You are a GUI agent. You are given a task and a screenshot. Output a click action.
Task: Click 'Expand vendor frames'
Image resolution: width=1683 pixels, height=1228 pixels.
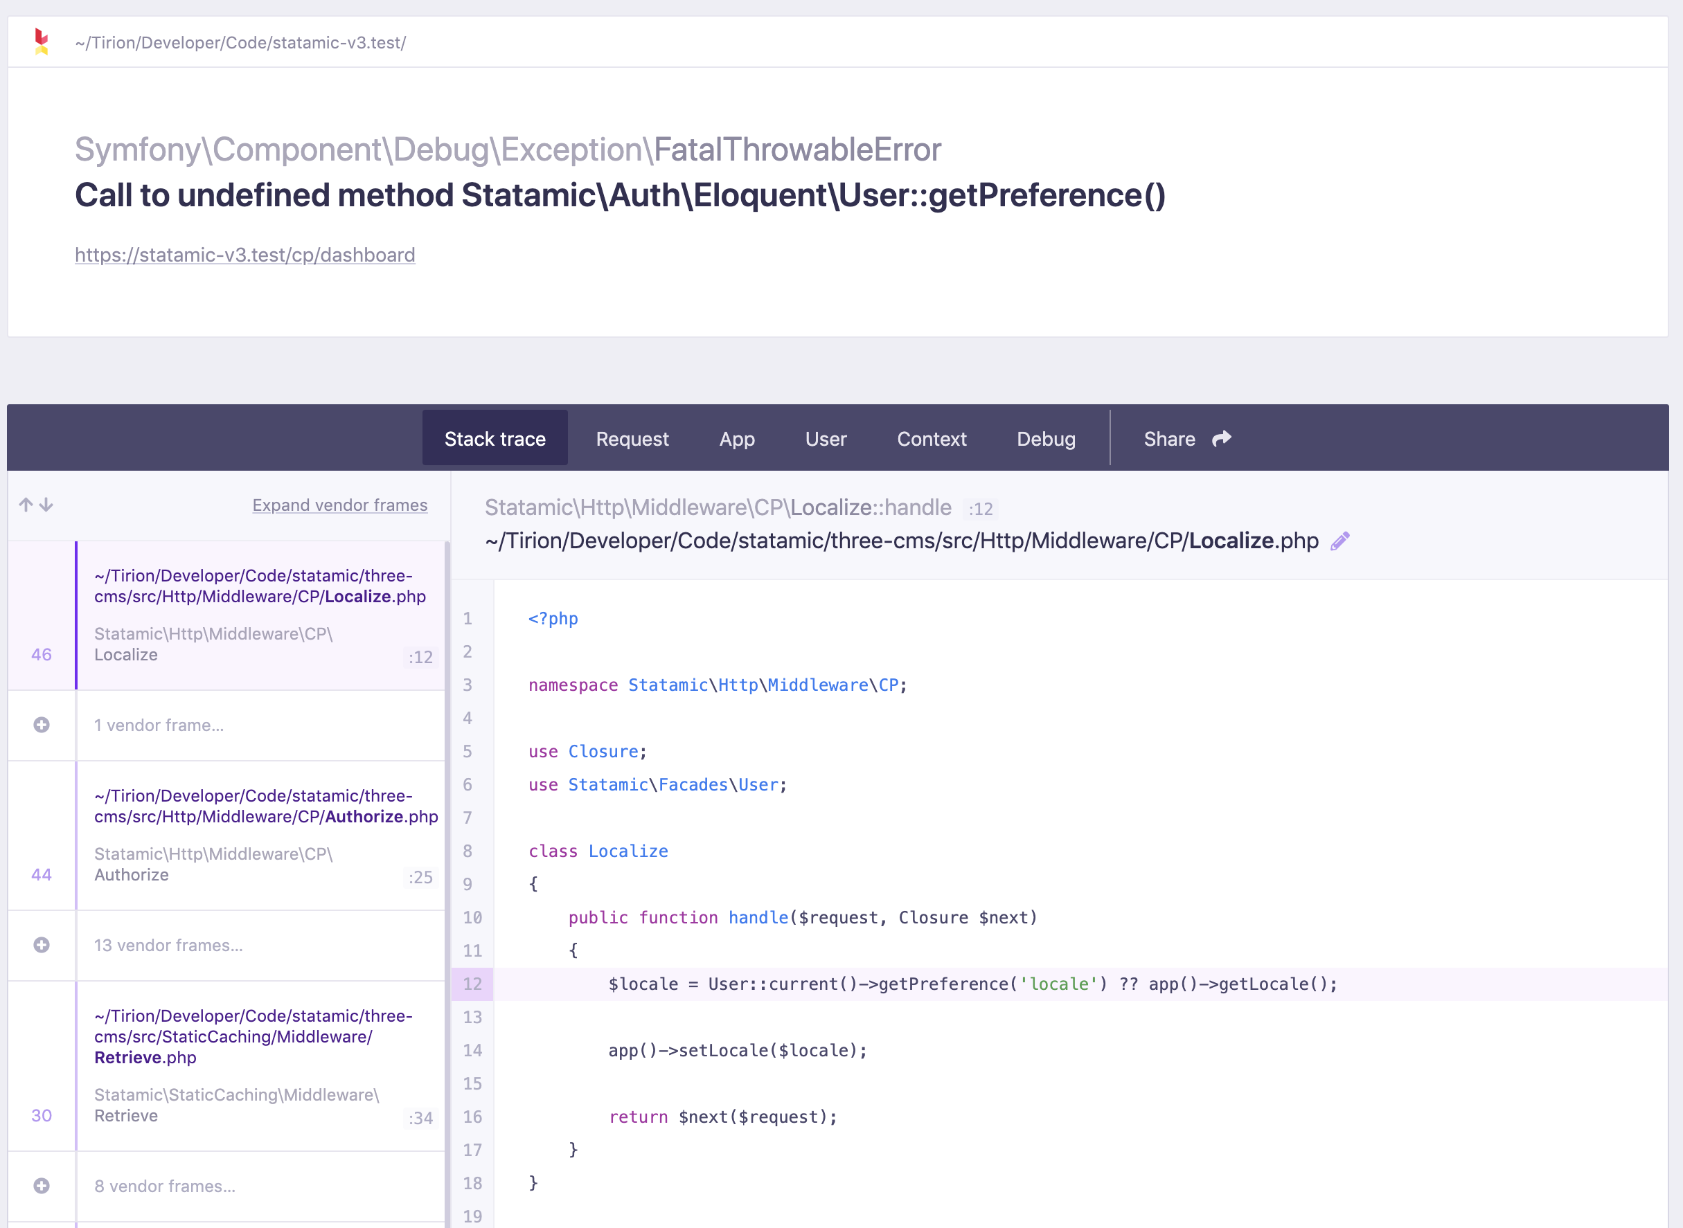tap(340, 505)
